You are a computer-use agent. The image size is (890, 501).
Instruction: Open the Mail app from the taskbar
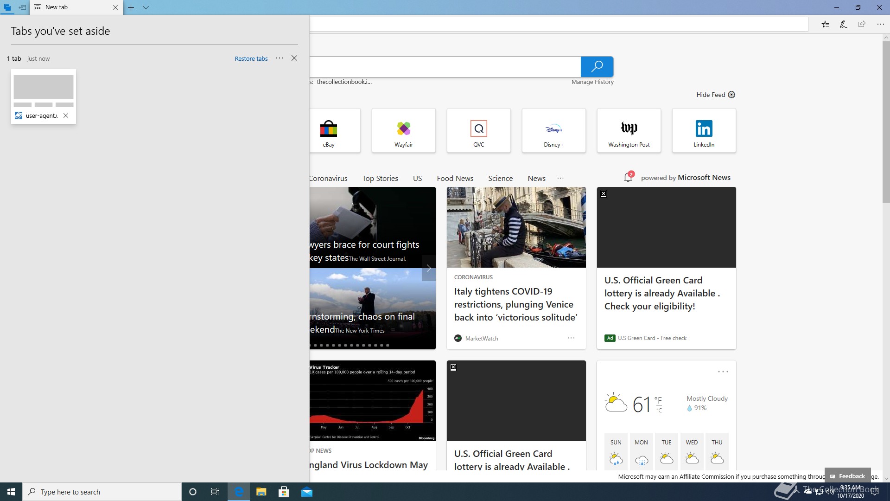coord(307,492)
